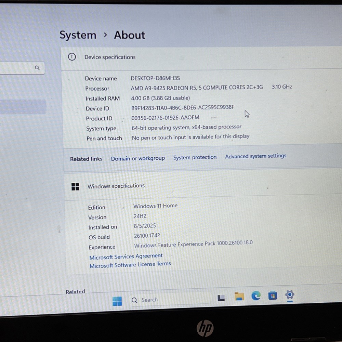Launch Microsoft Edge from the taskbar
342x342 pixels.
click(x=256, y=295)
